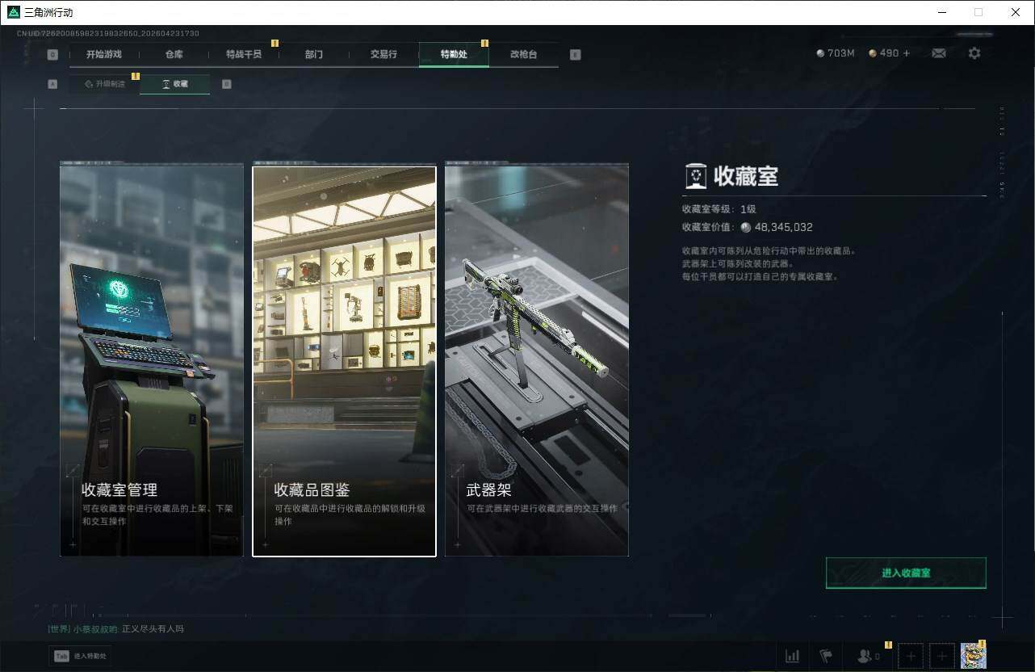Click a plus slot in the bottom bar
1035x672 pixels.
coord(911,656)
